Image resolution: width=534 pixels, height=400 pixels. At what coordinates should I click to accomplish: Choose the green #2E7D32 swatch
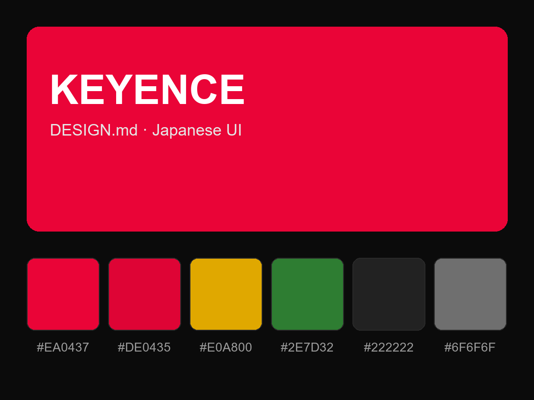click(307, 294)
